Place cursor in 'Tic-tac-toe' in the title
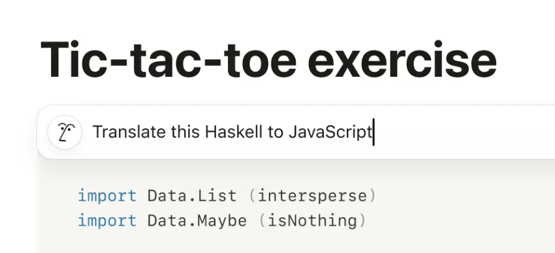 [168, 60]
